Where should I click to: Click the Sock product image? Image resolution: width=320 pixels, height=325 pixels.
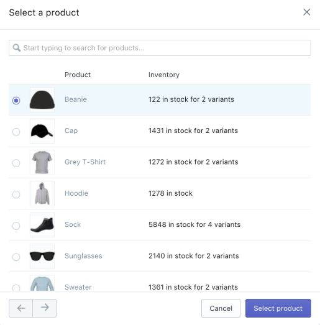[x=42, y=225]
